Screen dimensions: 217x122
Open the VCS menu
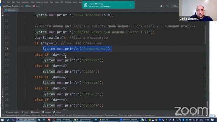pyautogui.click(x=62, y=2)
